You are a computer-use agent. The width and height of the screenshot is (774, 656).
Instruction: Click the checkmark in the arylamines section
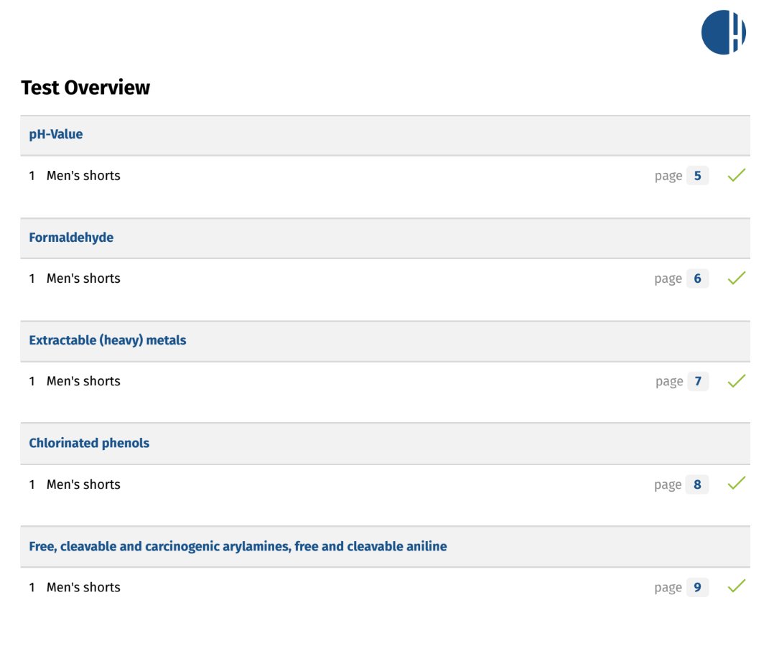(x=737, y=586)
